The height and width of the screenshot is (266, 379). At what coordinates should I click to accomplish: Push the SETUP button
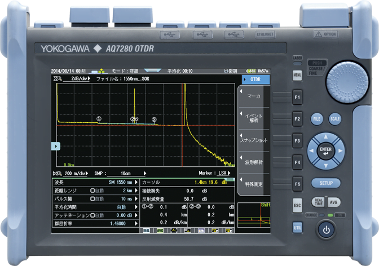click(x=326, y=183)
